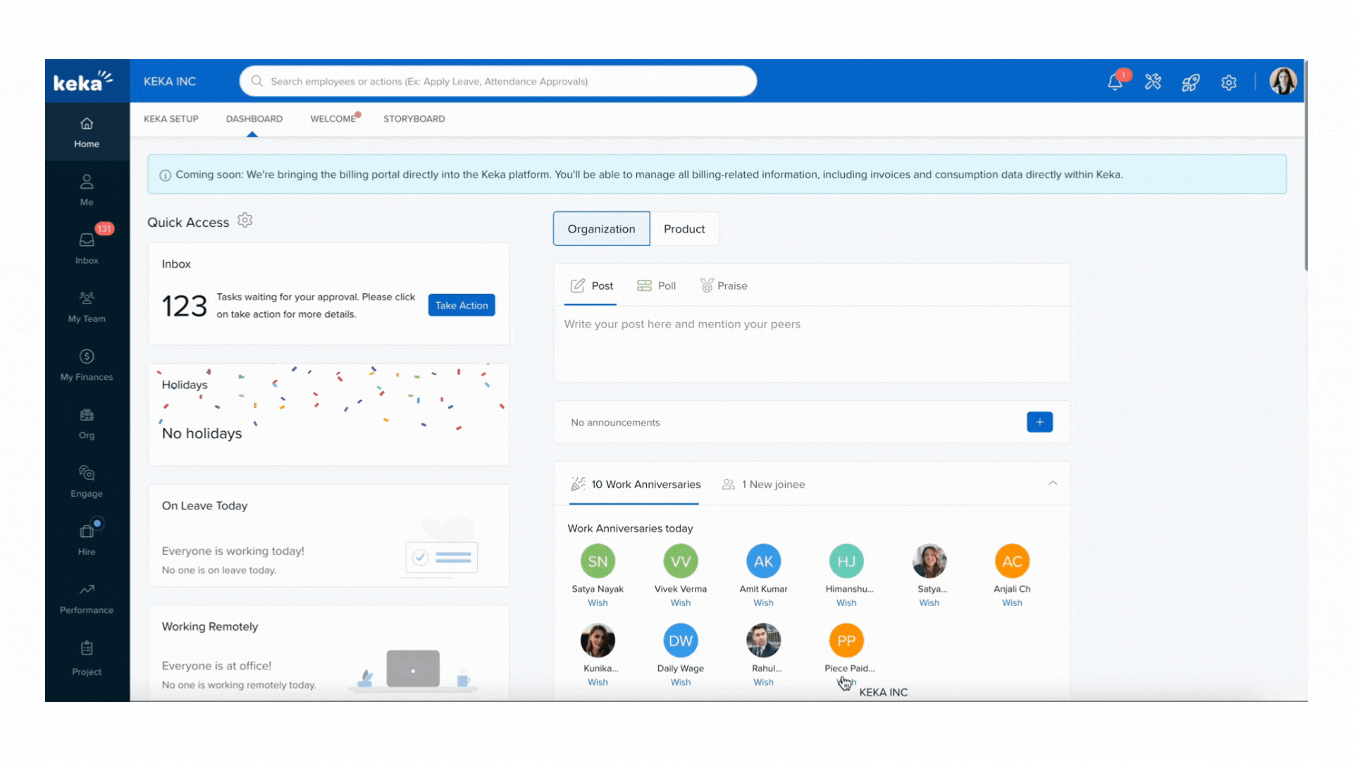Open the notifications bell icon
The width and height of the screenshot is (1353, 761).
1115,82
